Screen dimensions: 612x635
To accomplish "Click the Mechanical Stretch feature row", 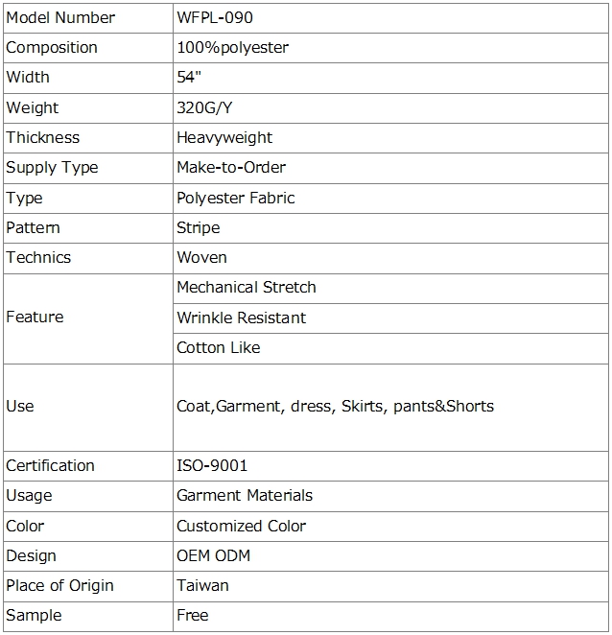I will (247, 287).
